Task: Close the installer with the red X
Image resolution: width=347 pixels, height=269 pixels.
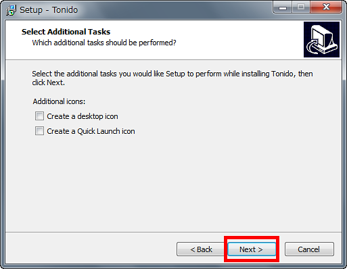Action: [x=326, y=7]
